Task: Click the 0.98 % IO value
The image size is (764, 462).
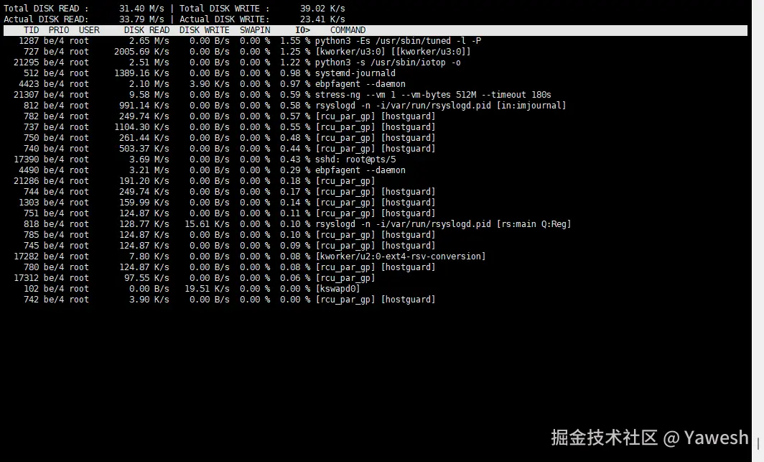Action: 295,73
